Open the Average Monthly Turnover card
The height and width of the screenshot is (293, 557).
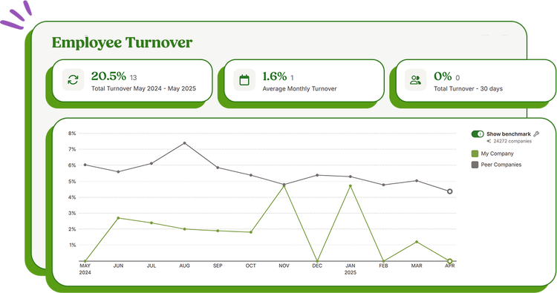point(304,81)
